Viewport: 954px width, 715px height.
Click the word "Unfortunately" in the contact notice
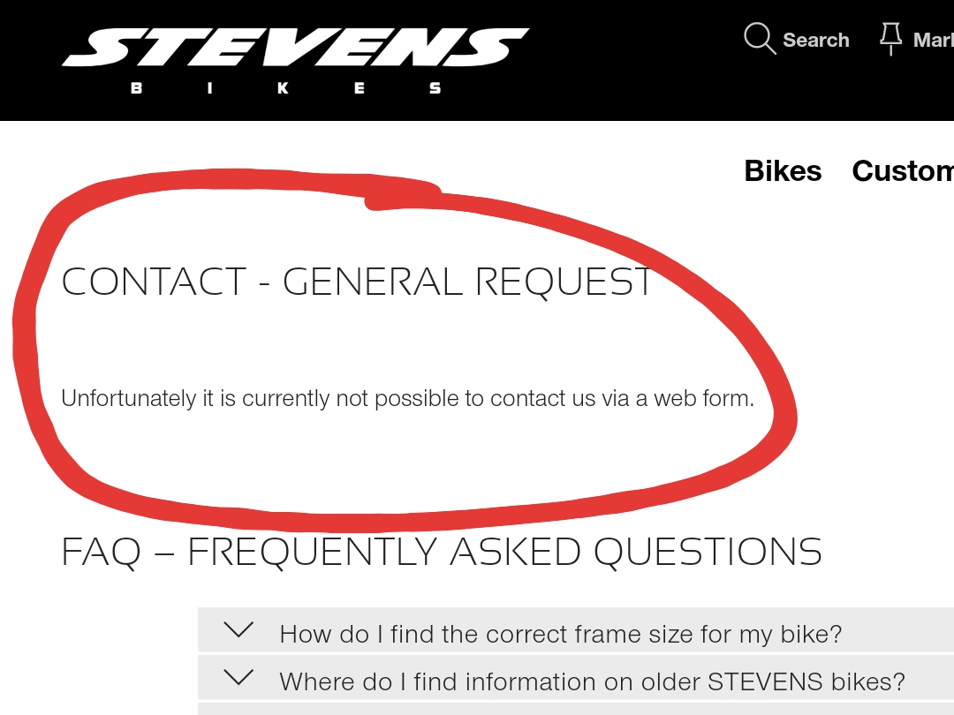click(128, 399)
